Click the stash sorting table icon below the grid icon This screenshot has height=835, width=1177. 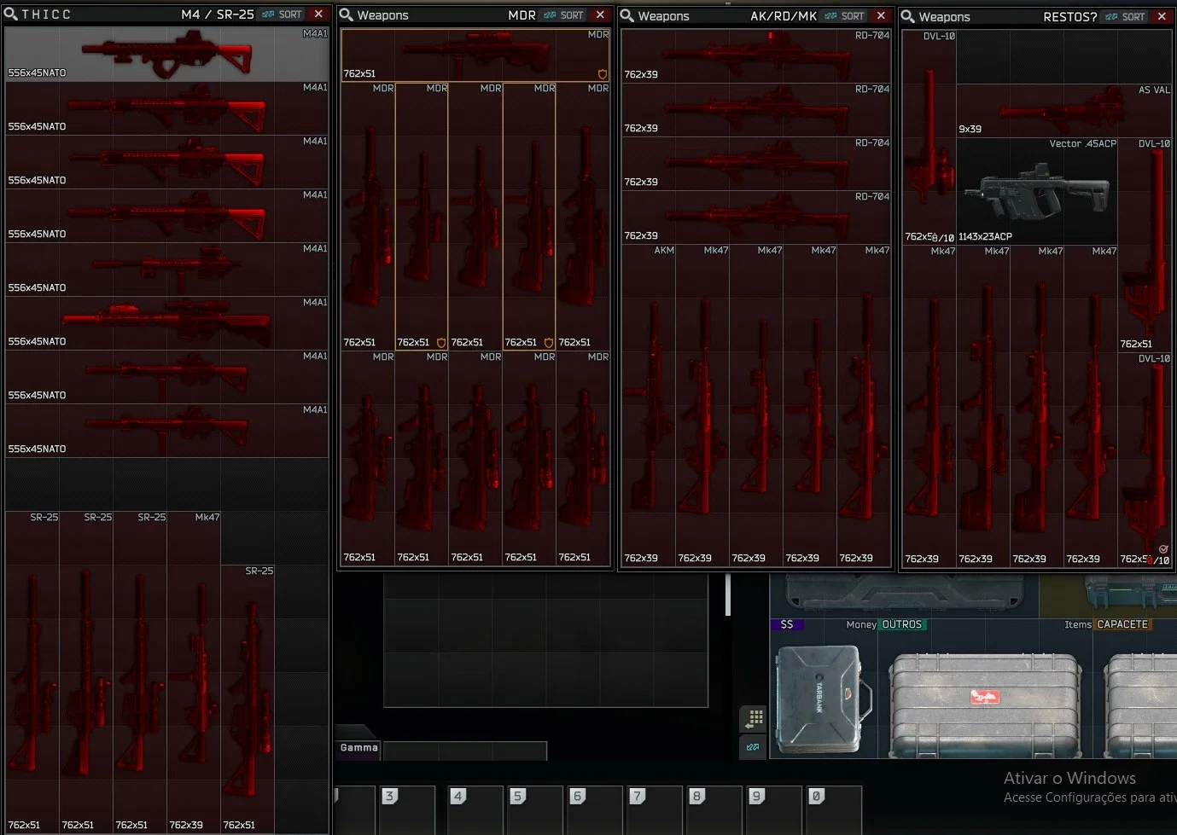753,747
